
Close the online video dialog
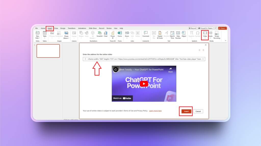(206, 45)
